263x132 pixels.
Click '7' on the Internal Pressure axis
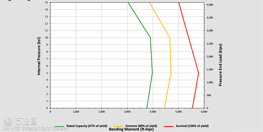pos(47,59)
